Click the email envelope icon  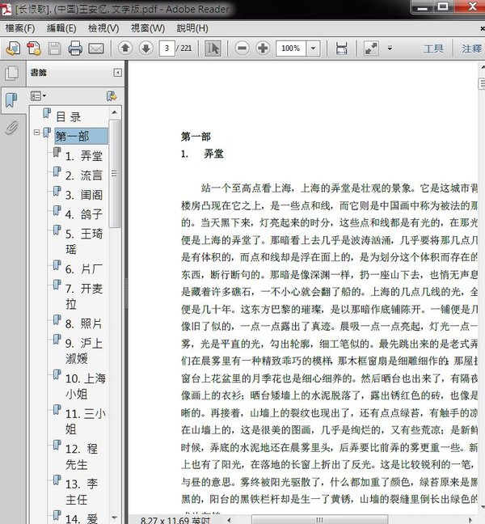coord(96,49)
